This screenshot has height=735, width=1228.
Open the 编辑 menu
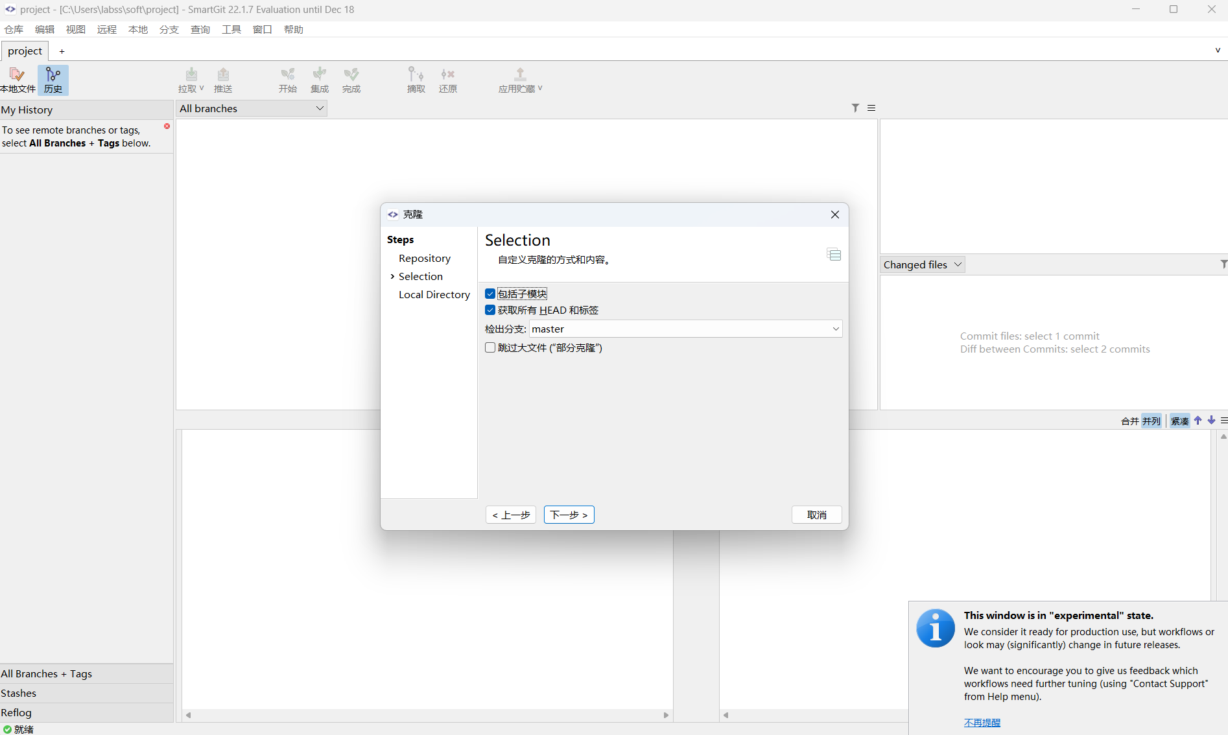coord(45,29)
